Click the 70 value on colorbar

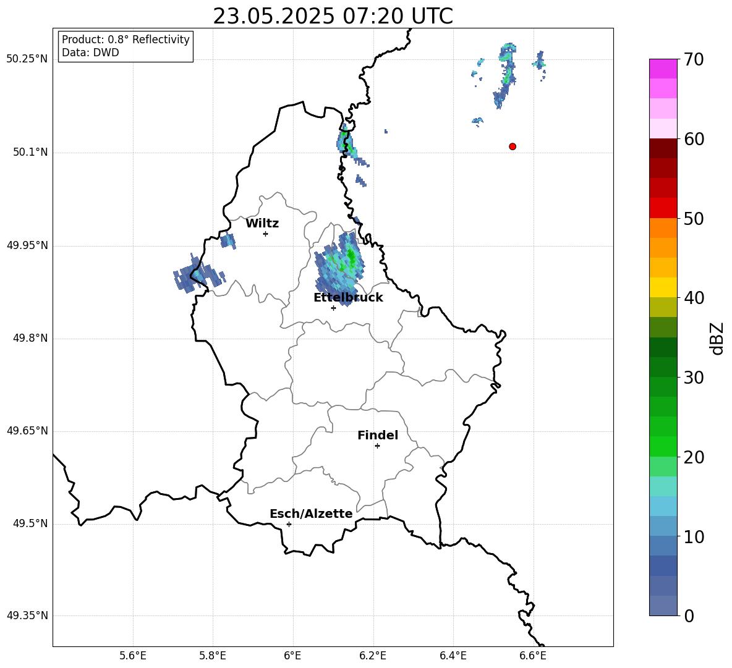click(x=694, y=60)
